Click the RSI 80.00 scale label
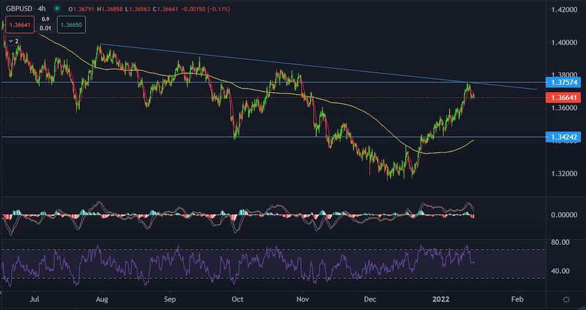Viewport: 586px width, 310px height. point(560,243)
